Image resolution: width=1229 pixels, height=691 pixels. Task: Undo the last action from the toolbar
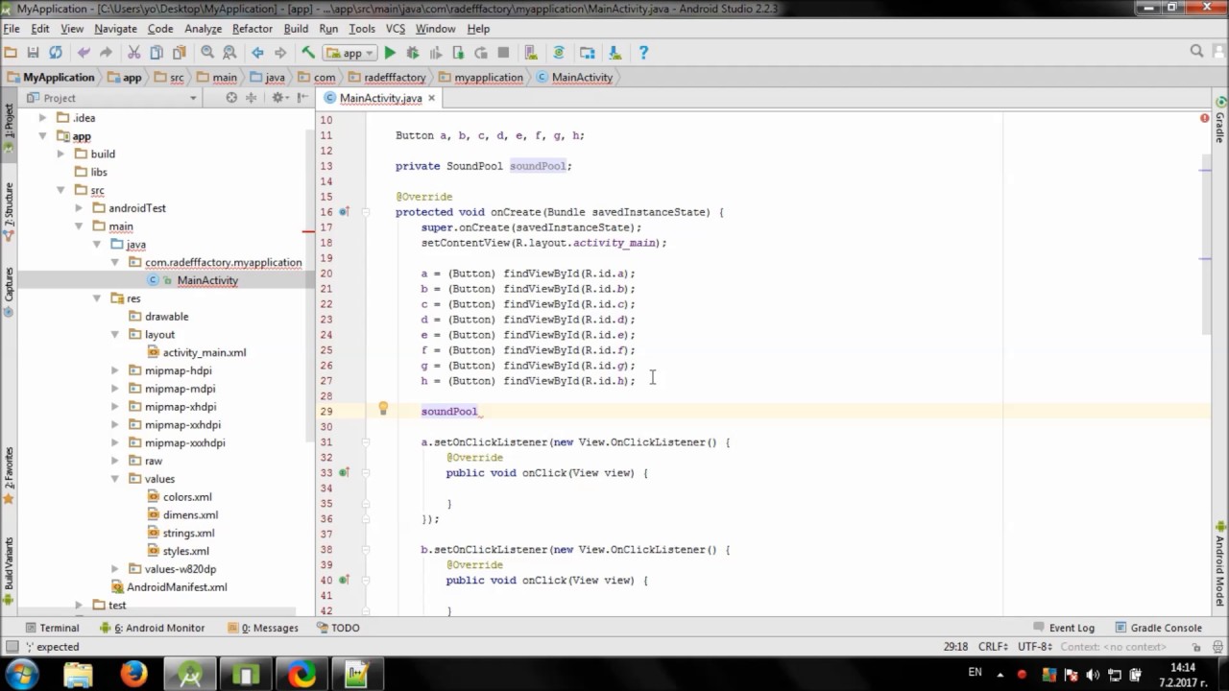pos(84,53)
